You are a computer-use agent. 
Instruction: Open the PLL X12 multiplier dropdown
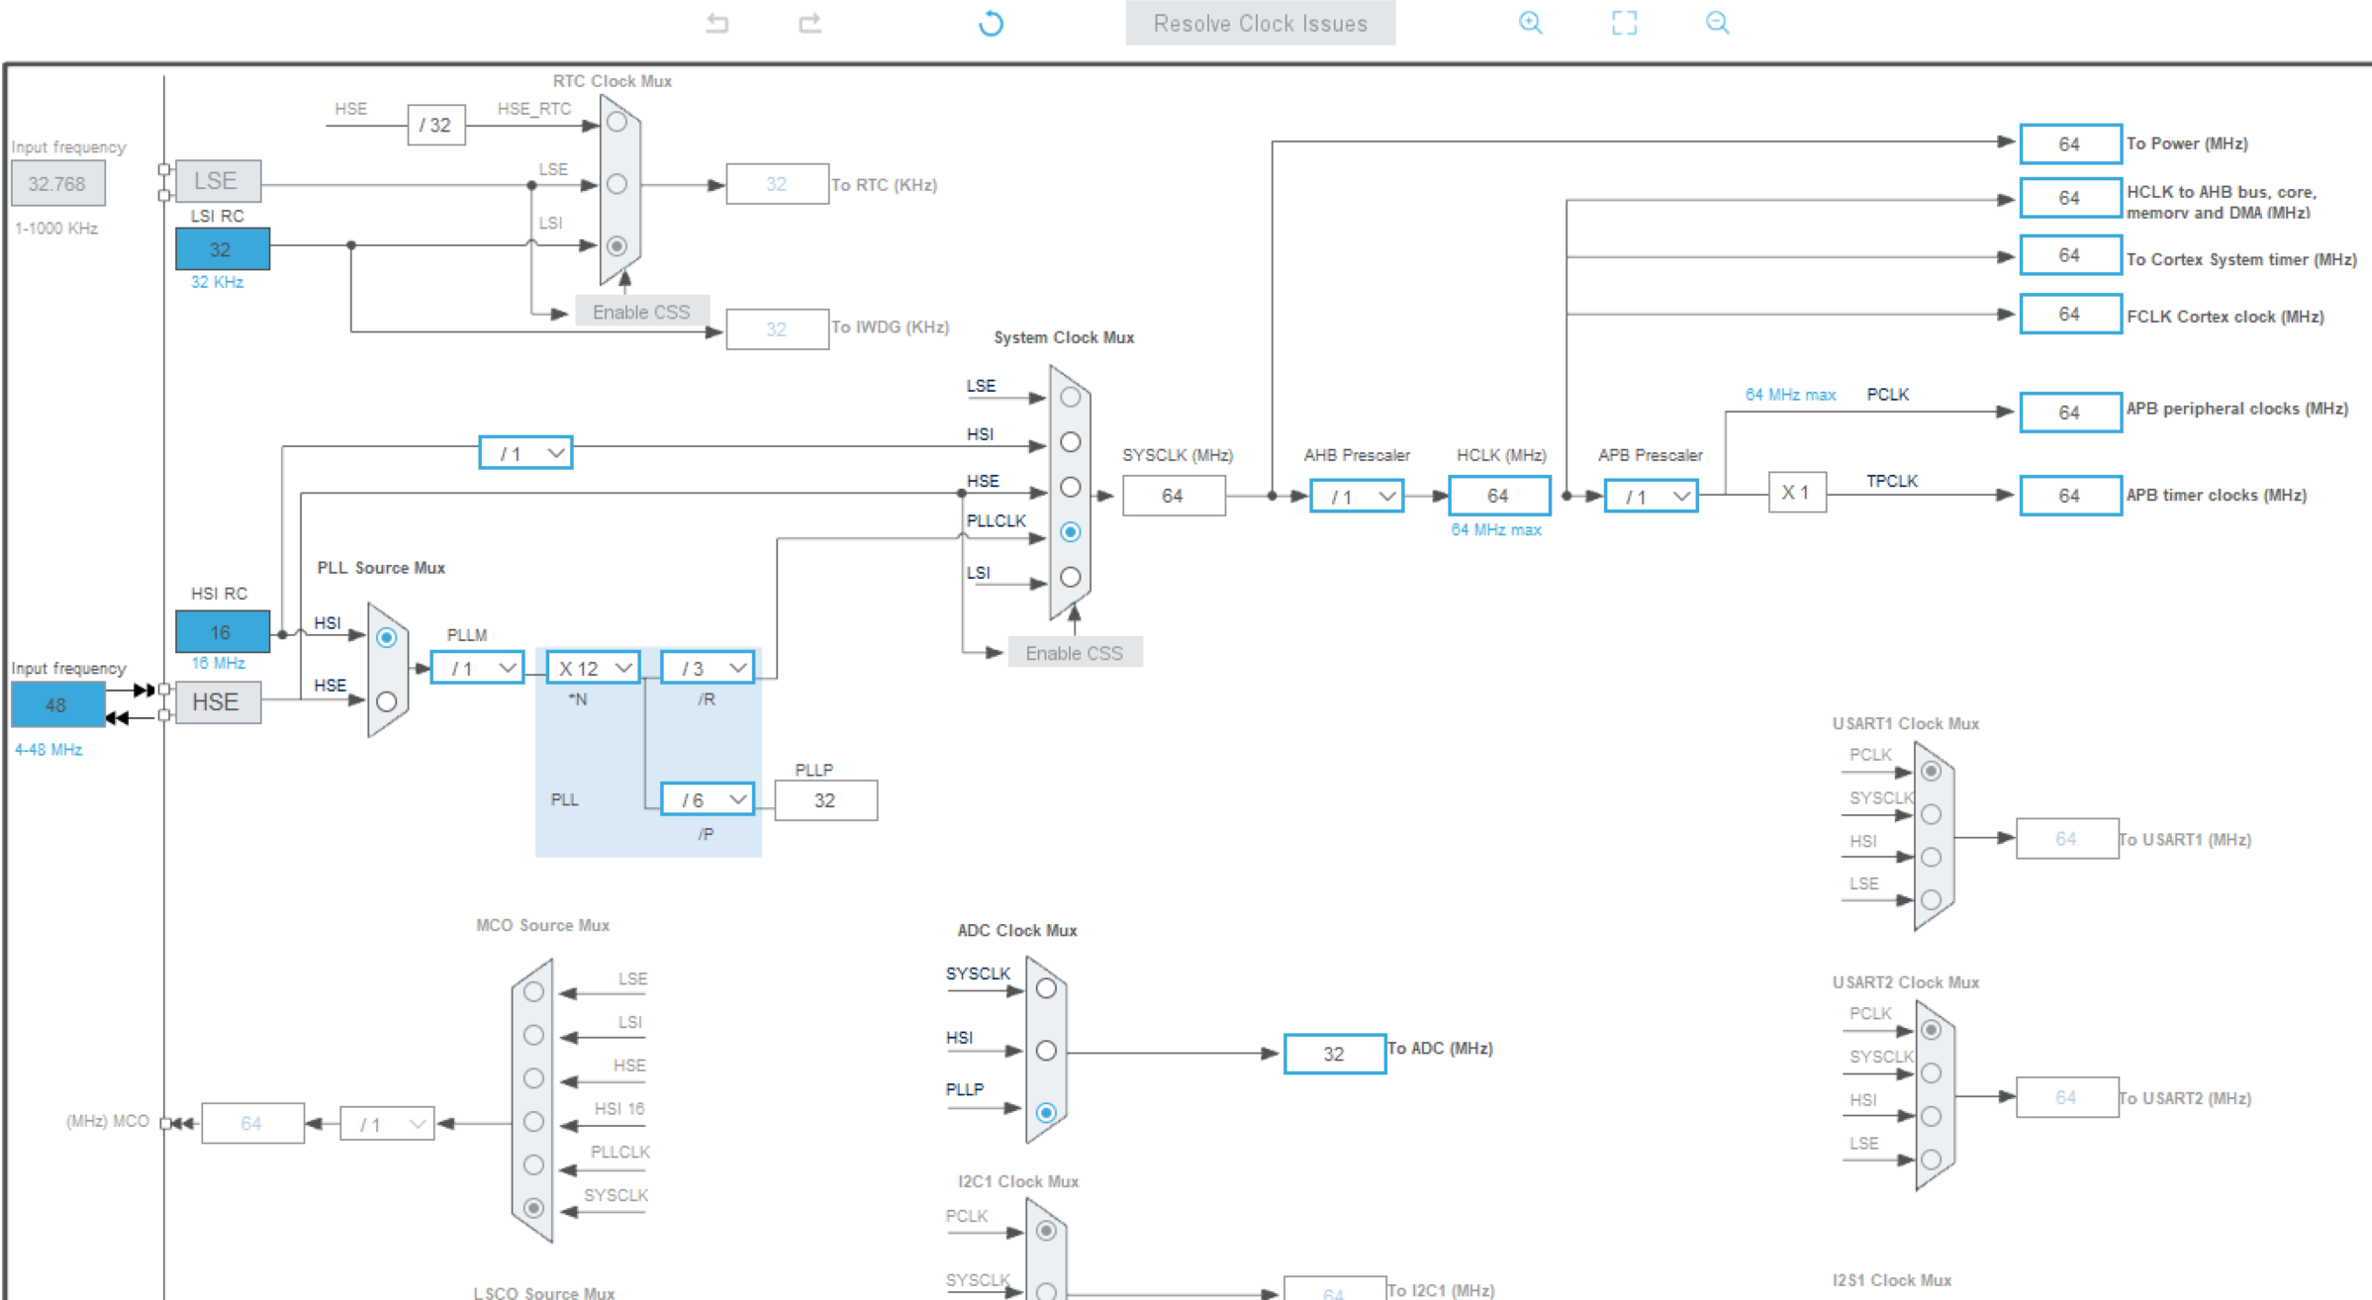tap(591, 667)
